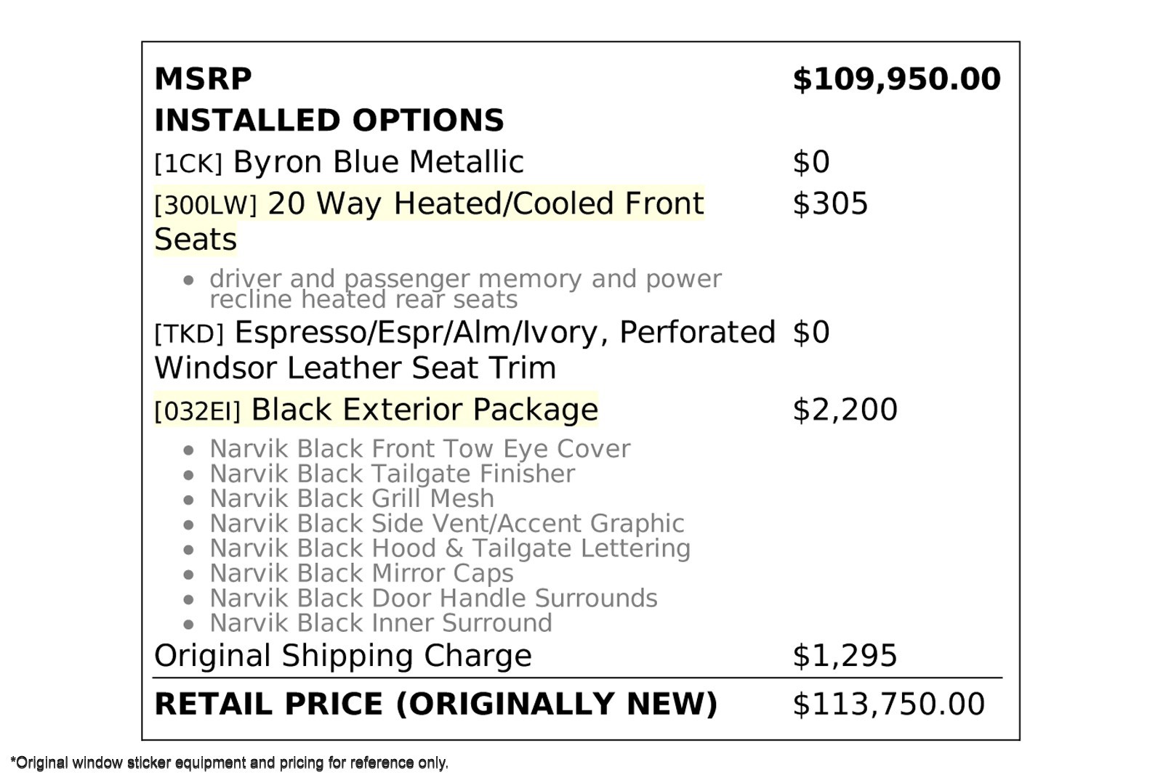Open the highlighted Black Exterior Package
This screenshot has height=775, width=1163.
[x=424, y=410]
